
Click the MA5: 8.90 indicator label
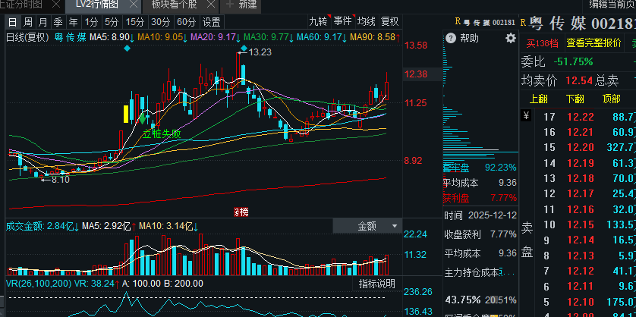coord(112,38)
